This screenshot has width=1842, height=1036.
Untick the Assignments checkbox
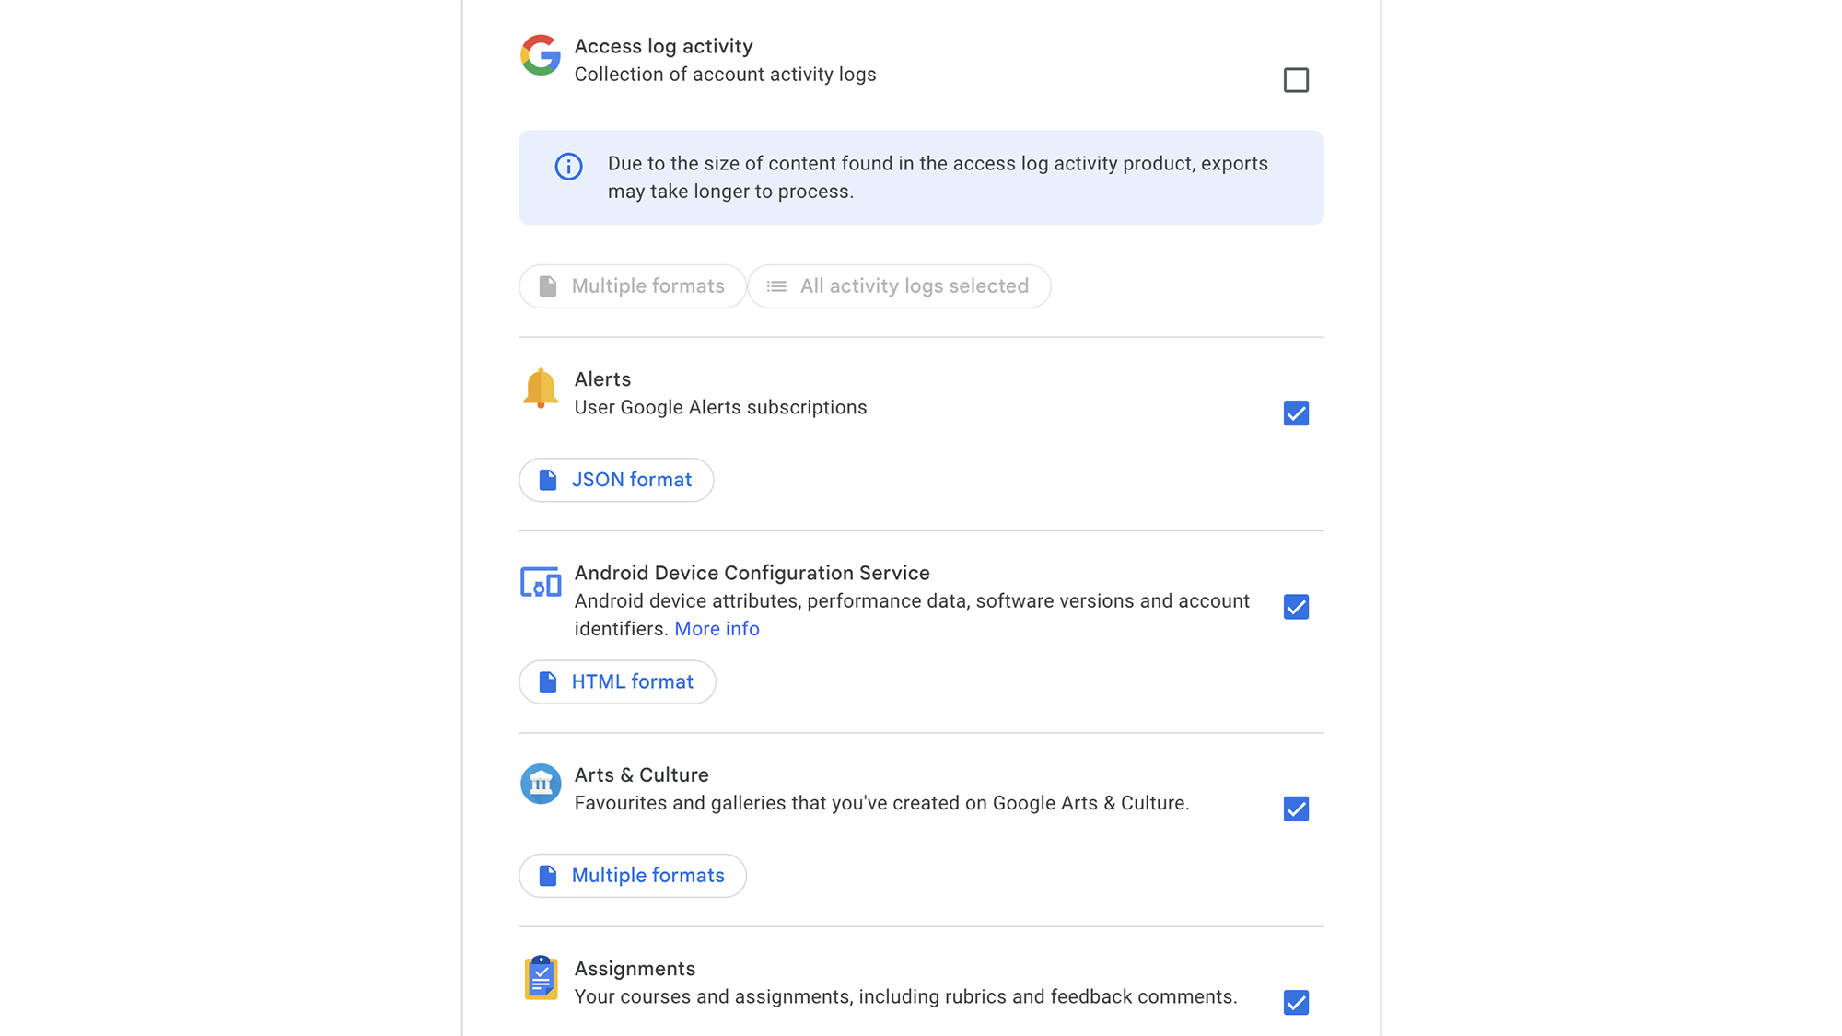click(1296, 1002)
